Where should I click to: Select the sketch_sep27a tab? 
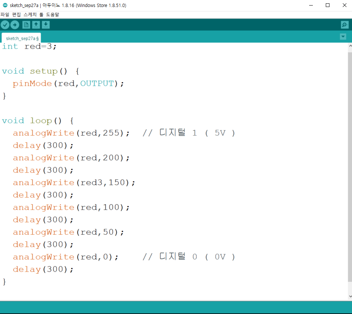click(x=21, y=38)
